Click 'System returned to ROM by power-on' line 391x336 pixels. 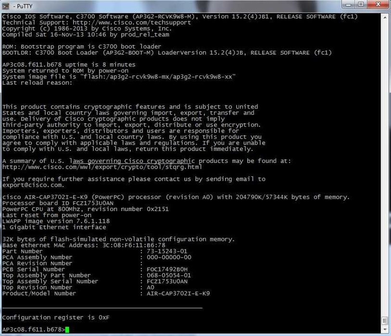pos(65,71)
